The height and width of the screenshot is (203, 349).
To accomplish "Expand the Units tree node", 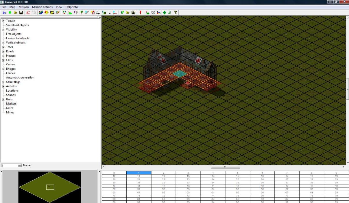I will click(3, 99).
